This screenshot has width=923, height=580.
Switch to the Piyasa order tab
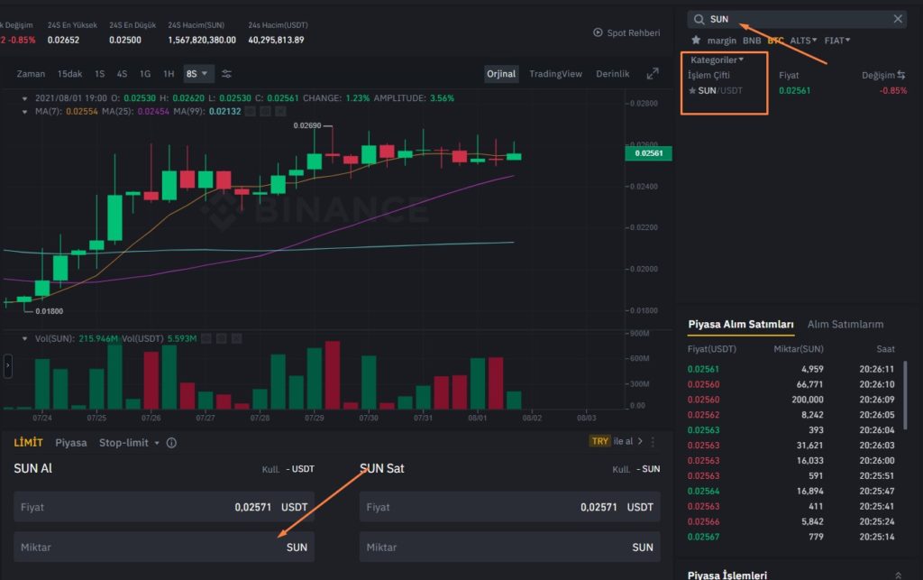click(70, 443)
